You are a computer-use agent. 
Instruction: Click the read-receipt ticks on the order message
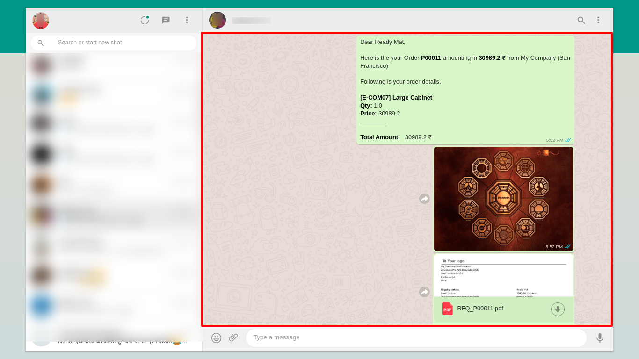click(x=568, y=140)
